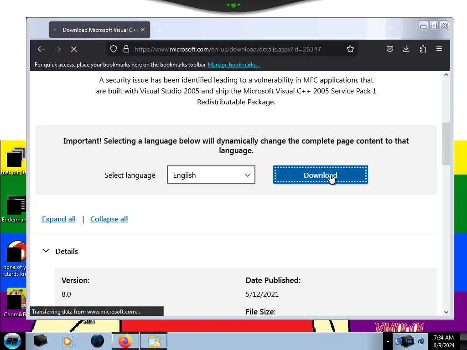Open the Firefox hamburger menu
This screenshot has width=467, height=350.
439,49
